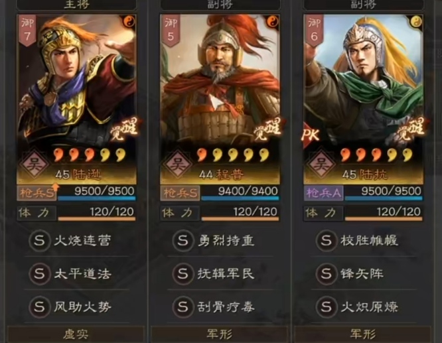Click the 御 7 cost badge
The height and width of the screenshot is (343, 442).
pos(27,30)
